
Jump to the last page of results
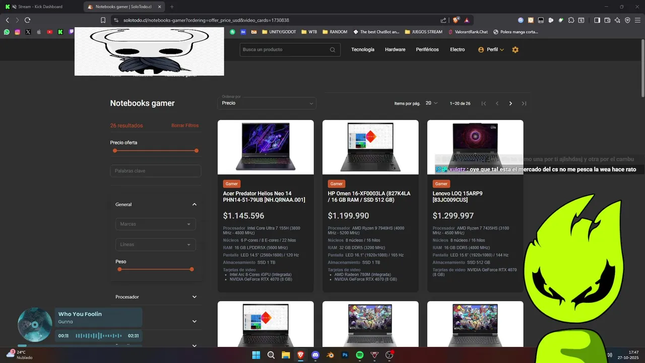tap(524, 103)
